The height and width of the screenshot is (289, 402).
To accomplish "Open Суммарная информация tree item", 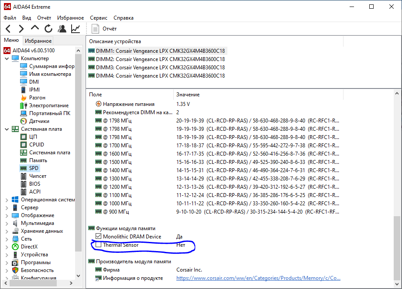I will (47, 66).
